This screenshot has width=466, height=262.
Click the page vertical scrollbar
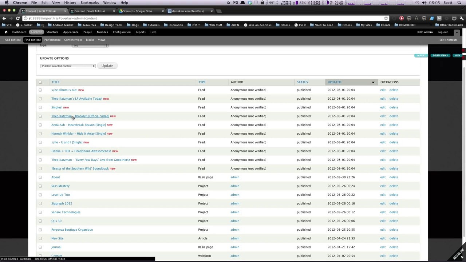(x=464, y=153)
